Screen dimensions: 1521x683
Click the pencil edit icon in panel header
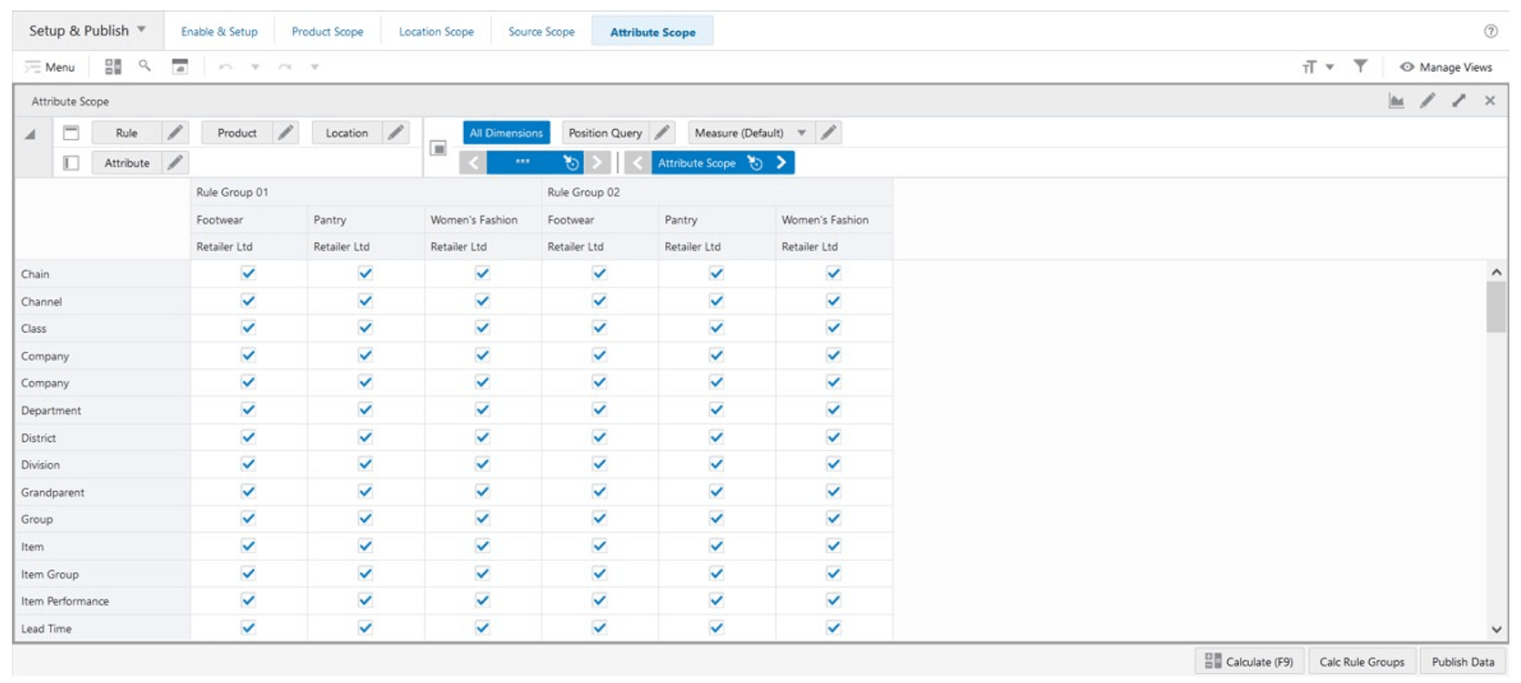point(1428,101)
